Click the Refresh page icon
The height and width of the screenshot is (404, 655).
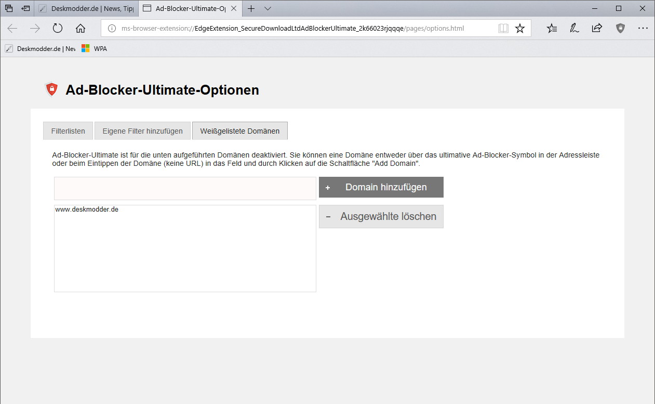pyautogui.click(x=57, y=29)
